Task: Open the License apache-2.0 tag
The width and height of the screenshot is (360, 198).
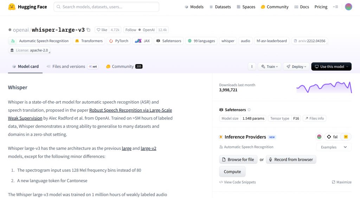Action: coord(30,50)
